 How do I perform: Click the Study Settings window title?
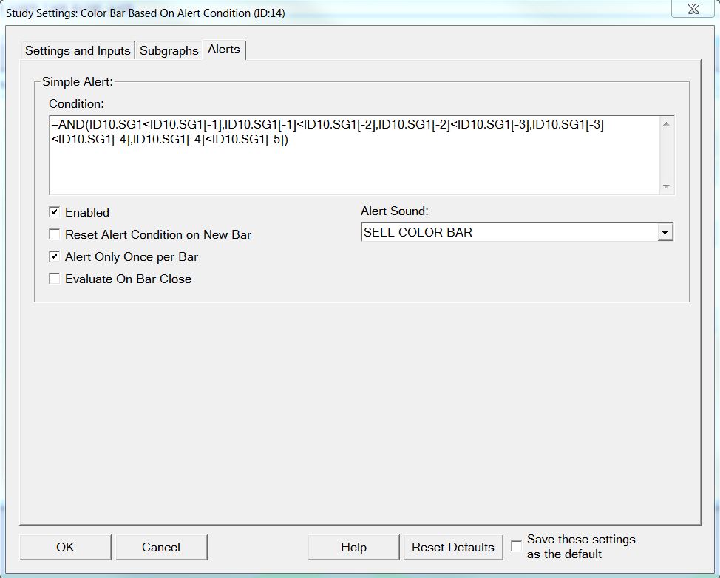pos(145,13)
